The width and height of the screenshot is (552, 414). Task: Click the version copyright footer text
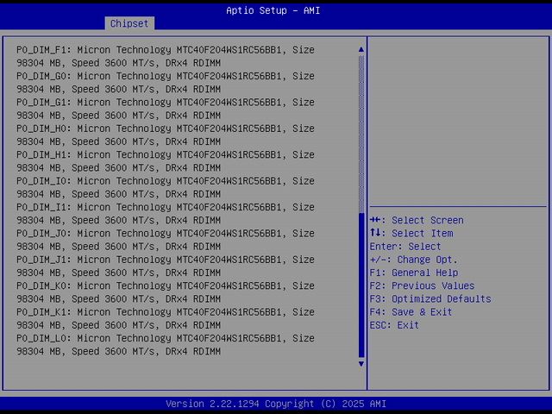pyautogui.click(x=276, y=404)
